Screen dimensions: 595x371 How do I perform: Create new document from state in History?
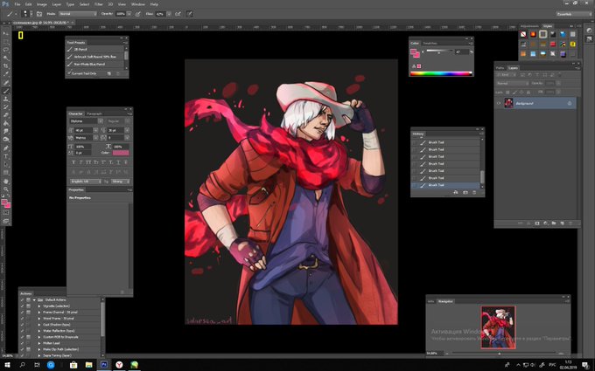pos(456,192)
